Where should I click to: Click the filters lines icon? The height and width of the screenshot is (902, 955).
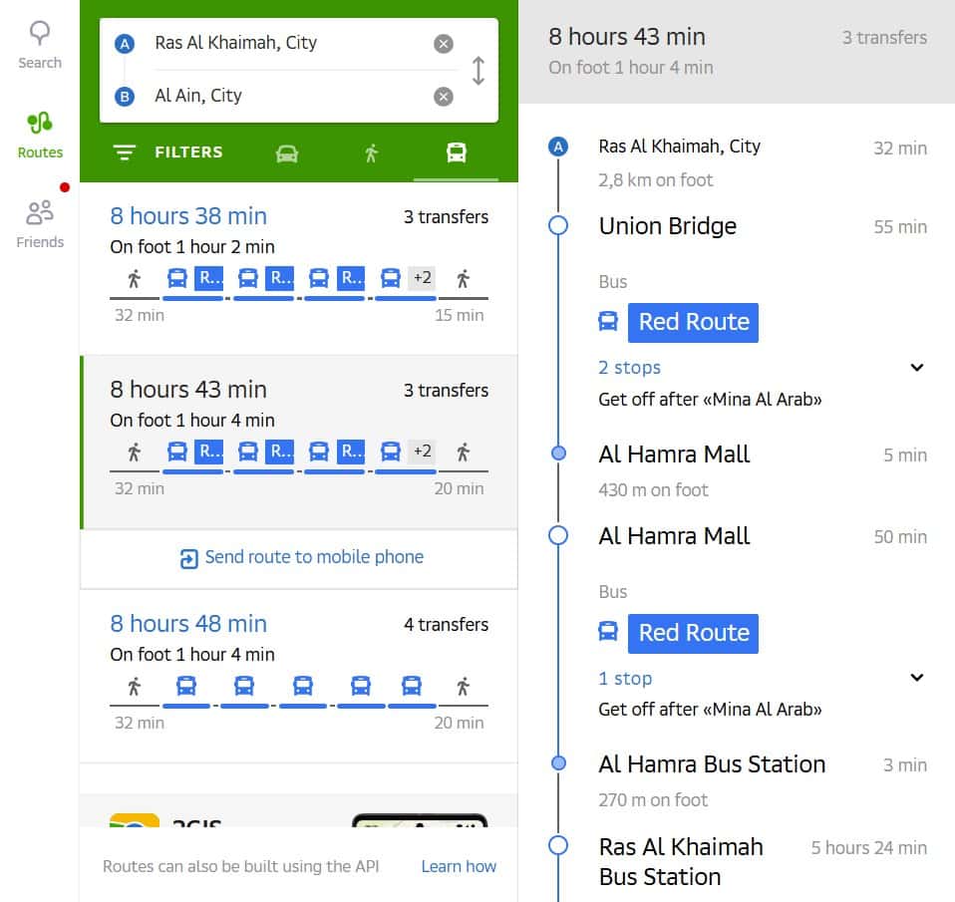pyautogui.click(x=125, y=152)
